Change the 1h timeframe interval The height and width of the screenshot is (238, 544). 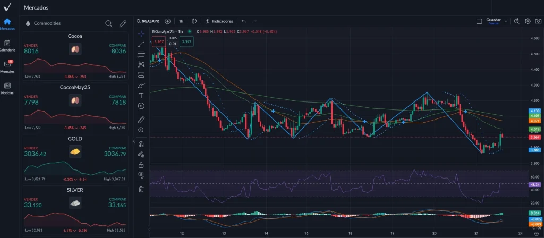tap(181, 21)
